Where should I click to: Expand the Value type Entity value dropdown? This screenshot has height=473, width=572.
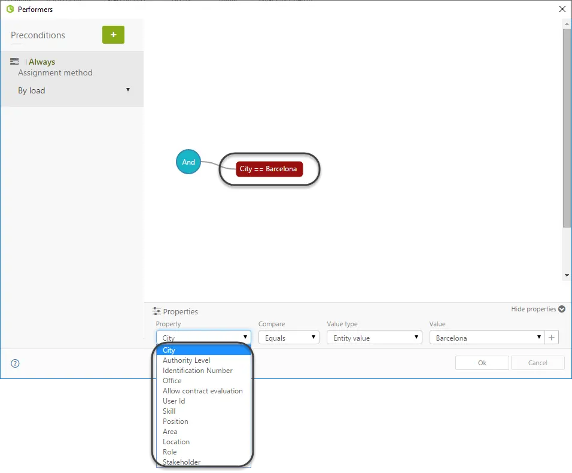375,338
